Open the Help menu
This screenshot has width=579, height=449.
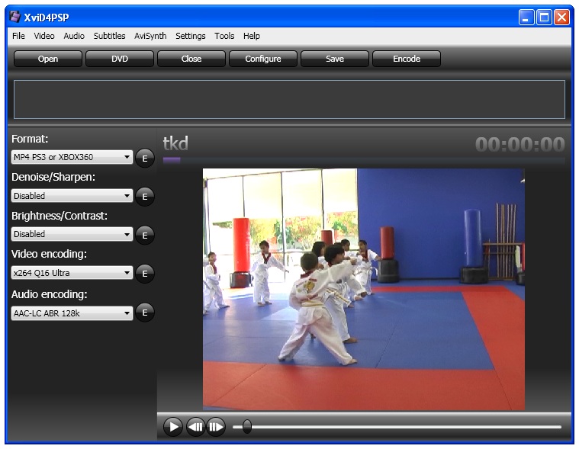tap(252, 36)
